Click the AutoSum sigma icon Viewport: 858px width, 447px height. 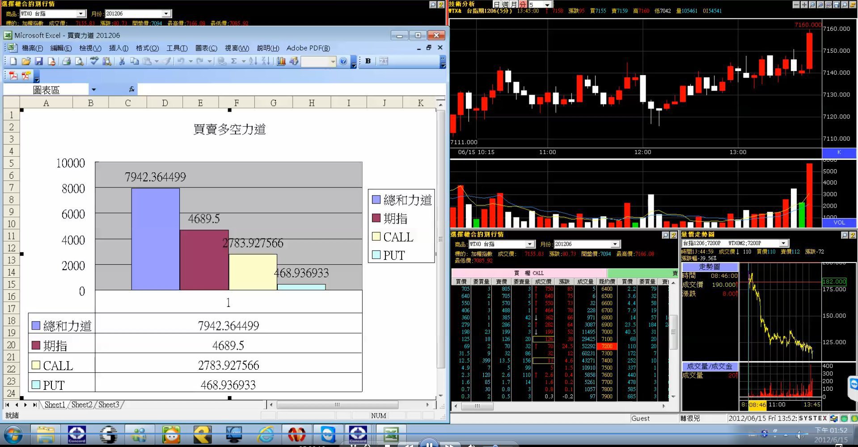point(233,61)
